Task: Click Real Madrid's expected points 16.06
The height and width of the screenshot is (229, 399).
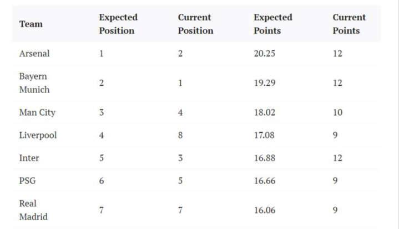Action: click(x=264, y=210)
